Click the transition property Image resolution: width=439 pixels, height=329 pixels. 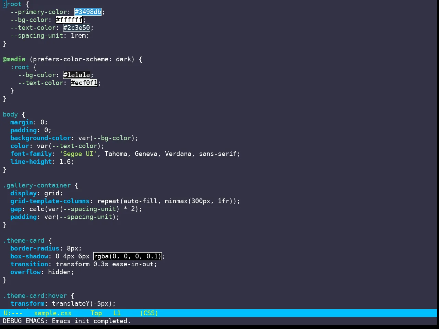coord(29,264)
